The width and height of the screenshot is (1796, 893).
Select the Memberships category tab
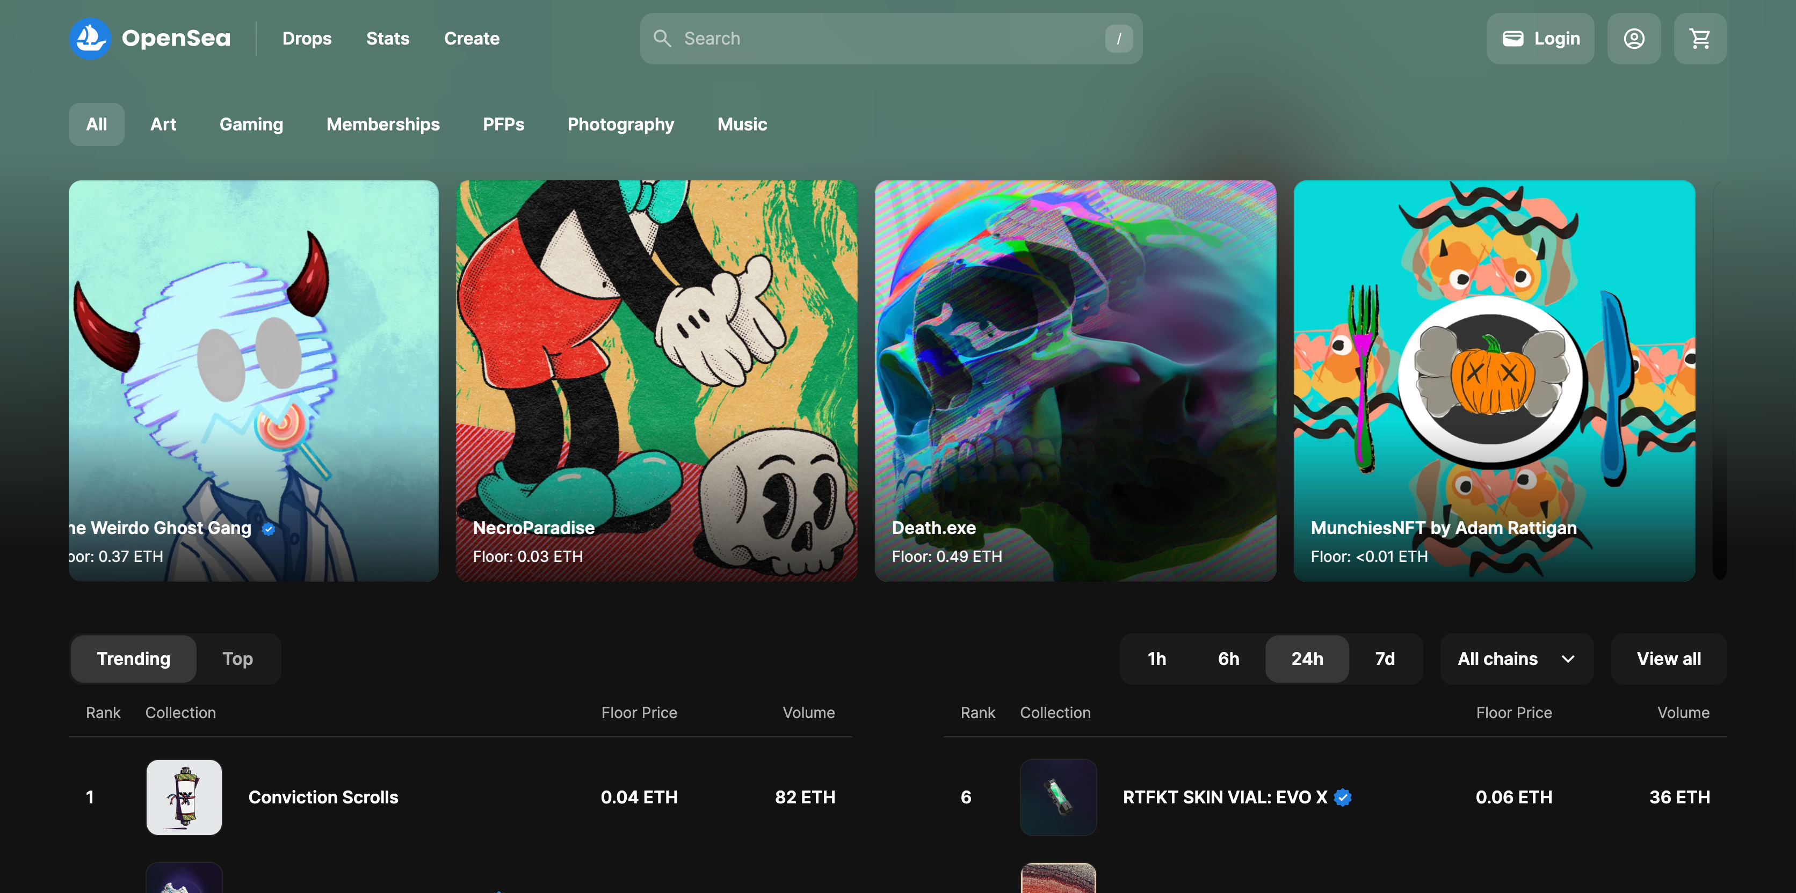pyautogui.click(x=383, y=124)
